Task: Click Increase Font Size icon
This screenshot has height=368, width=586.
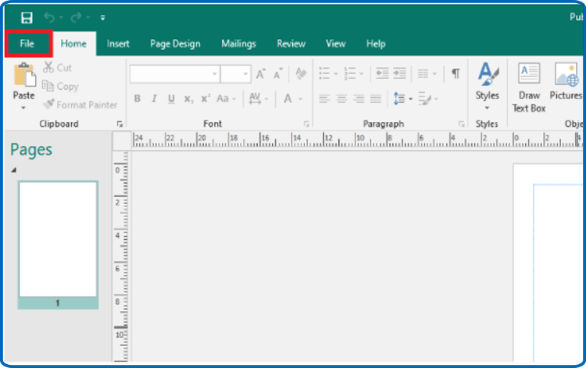Action: (261, 74)
